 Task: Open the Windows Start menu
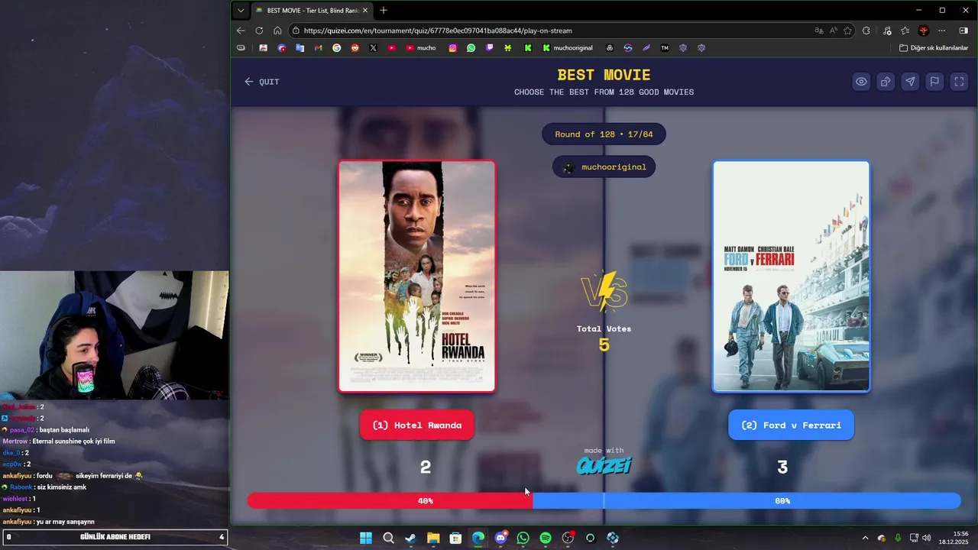pyautogui.click(x=366, y=538)
